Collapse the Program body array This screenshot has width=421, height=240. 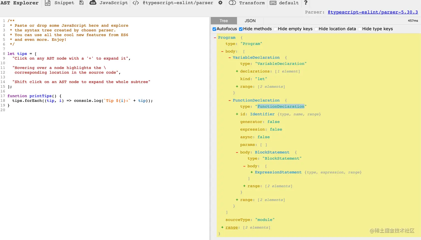coord(222,51)
